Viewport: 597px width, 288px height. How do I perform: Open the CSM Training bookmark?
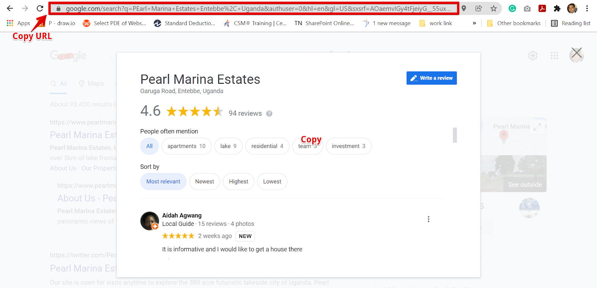pyautogui.click(x=255, y=23)
